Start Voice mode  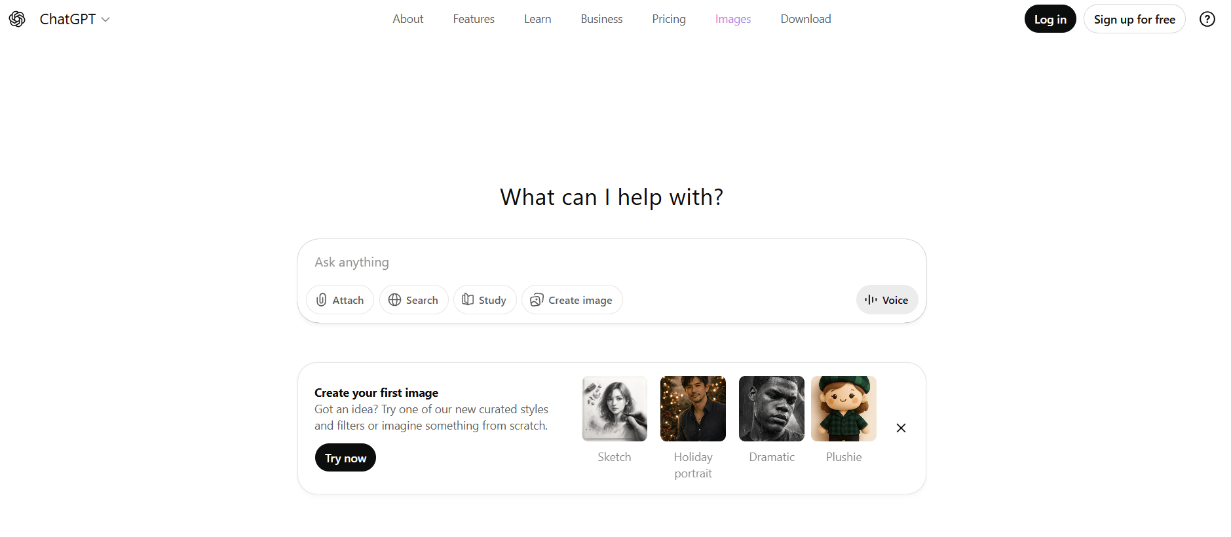pos(886,300)
